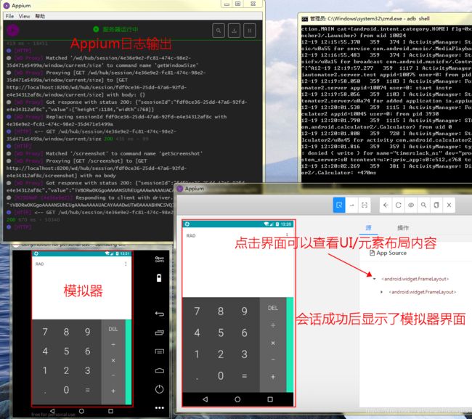
Task: Click the inspector Back arrow button
Action: 386,205
